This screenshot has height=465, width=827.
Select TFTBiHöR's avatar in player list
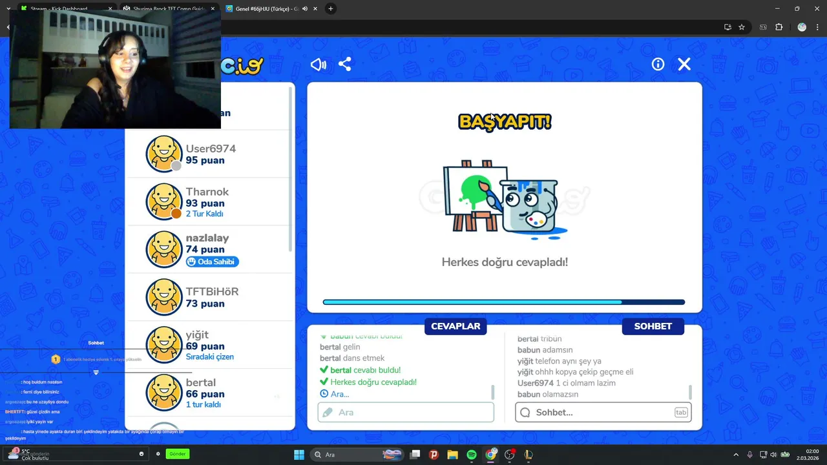(164, 297)
